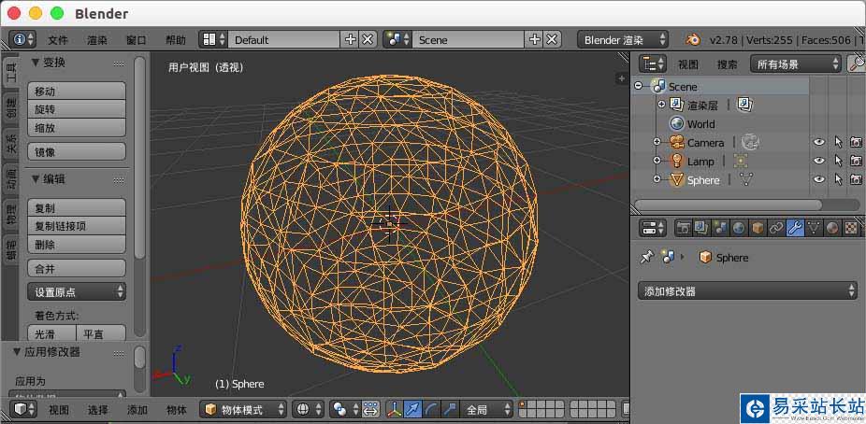Open the 渲染 menu in info header

[96, 40]
